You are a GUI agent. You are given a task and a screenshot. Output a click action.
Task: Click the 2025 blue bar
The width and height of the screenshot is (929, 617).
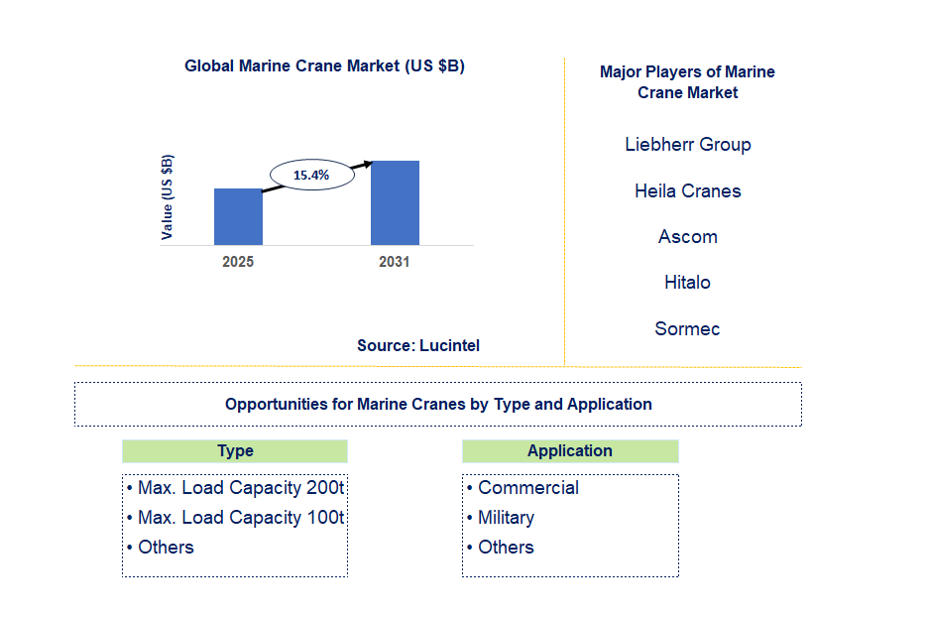tap(238, 217)
